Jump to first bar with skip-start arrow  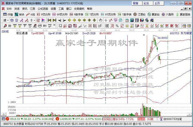(x=49, y=20)
